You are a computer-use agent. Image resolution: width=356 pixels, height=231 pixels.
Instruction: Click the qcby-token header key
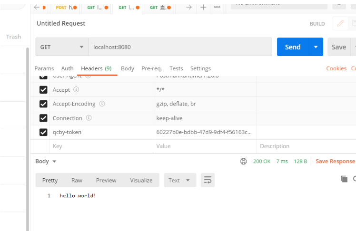pyautogui.click(x=67, y=132)
